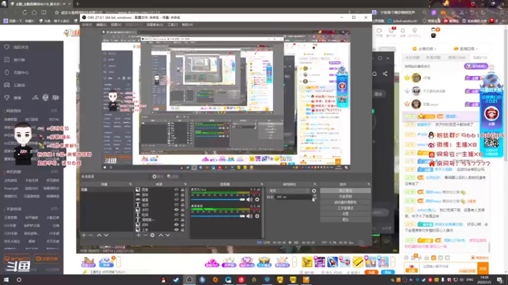Open 设置 from OBS Controls
This screenshot has width=508, height=285.
pos(345,214)
